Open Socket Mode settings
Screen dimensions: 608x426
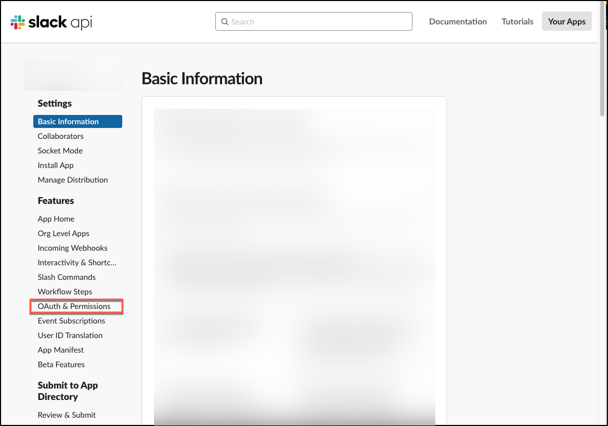click(60, 150)
